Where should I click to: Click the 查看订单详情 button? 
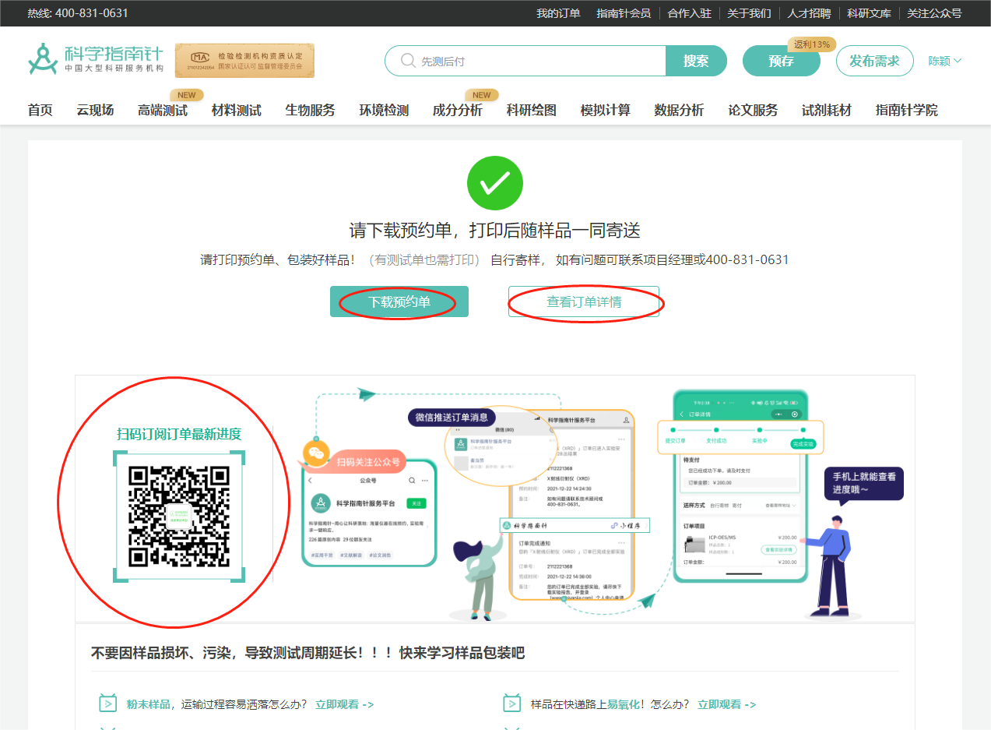pos(584,301)
